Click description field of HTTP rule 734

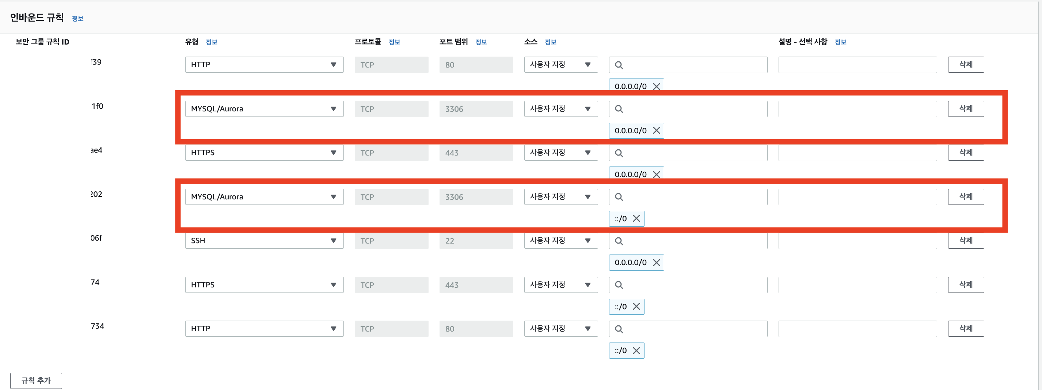click(x=857, y=329)
